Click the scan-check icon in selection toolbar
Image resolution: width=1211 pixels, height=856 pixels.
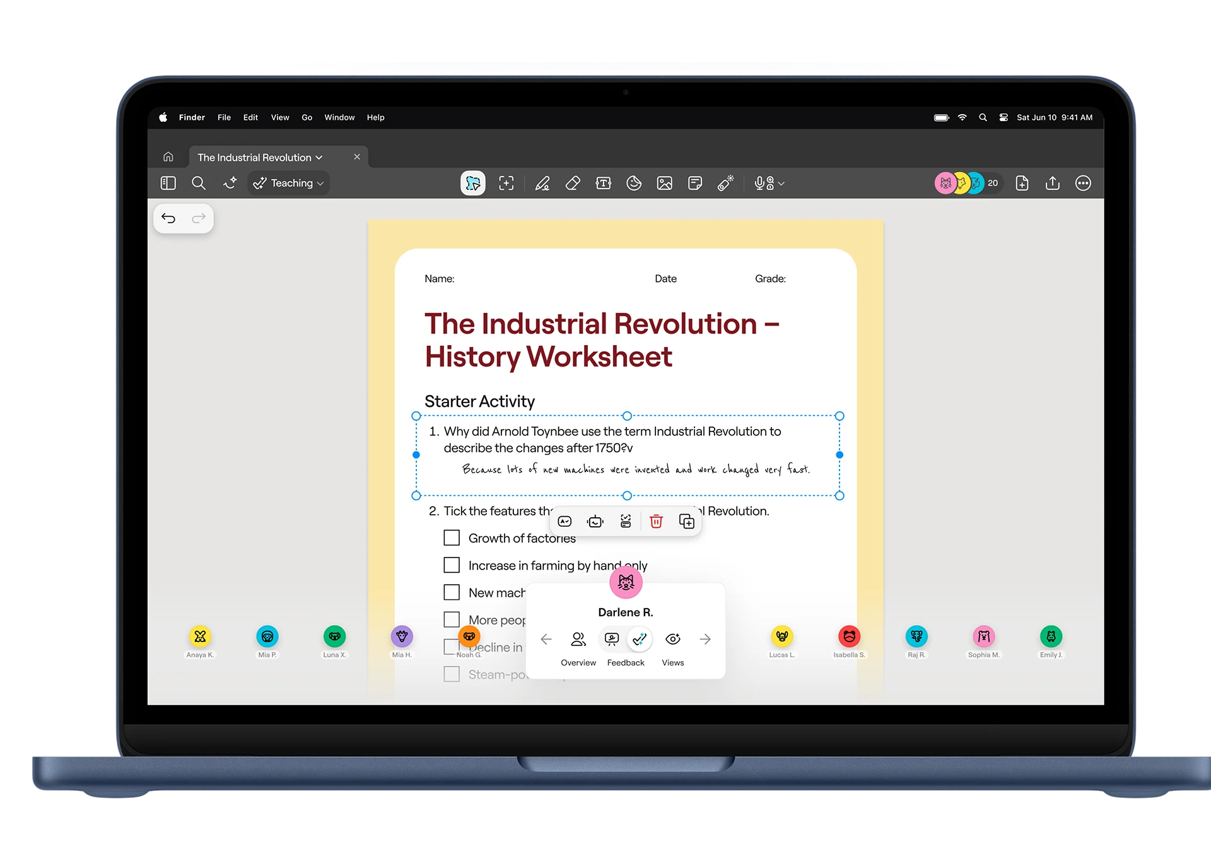626,521
